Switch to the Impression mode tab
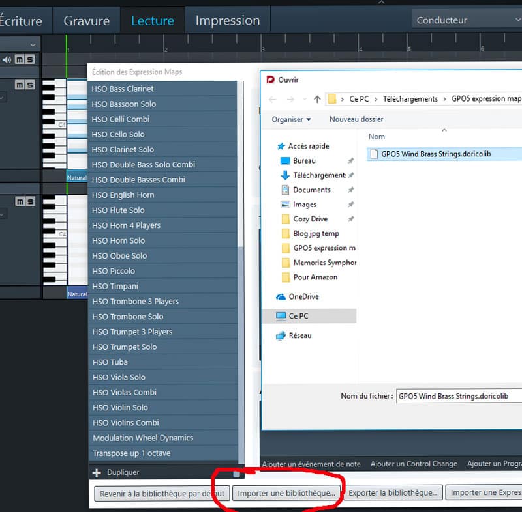Screen dimensions: 522x512 point(227,20)
